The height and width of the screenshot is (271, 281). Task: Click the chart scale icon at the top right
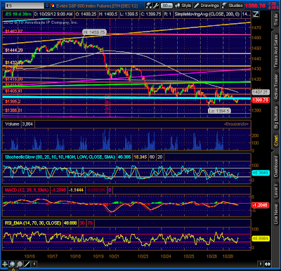[x=256, y=14]
